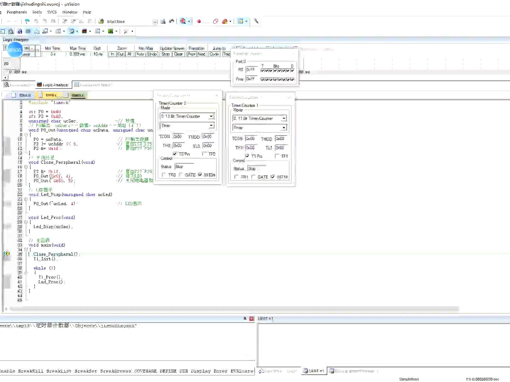
Task: Expand the Toolbox dropdown arrow
Action: point(132,31)
